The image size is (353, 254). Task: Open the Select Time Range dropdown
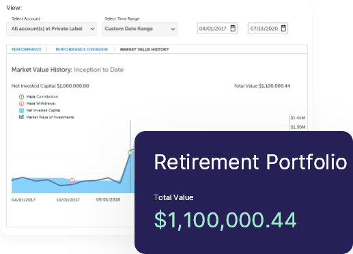point(140,29)
